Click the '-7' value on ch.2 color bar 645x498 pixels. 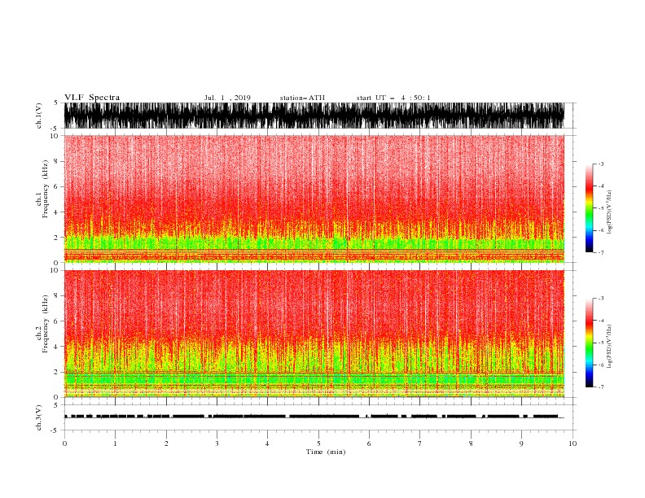point(600,387)
